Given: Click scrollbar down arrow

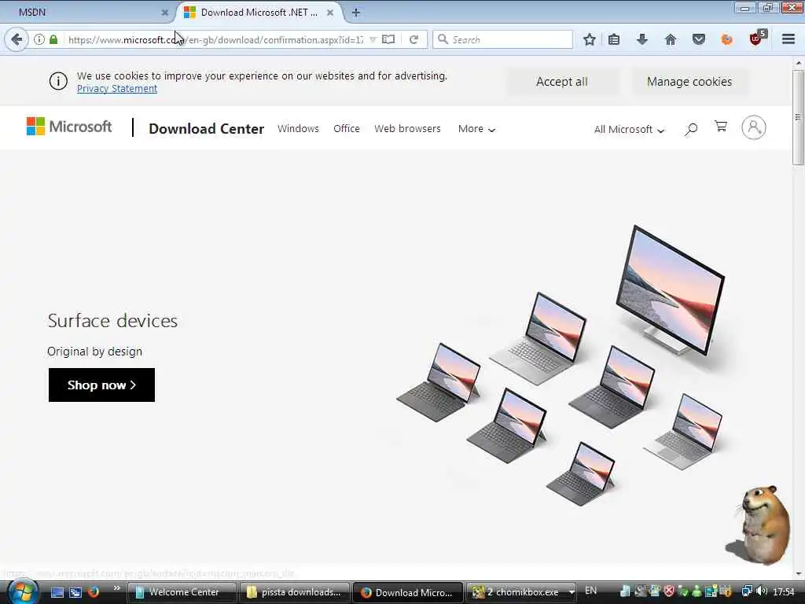Looking at the screenshot, I should [x=798, y=573].
